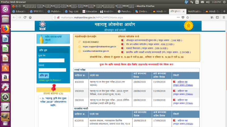The width and height of the screenshot is (227, 127).
Task: Open new user registration banner
Action: tap(53, 39)
